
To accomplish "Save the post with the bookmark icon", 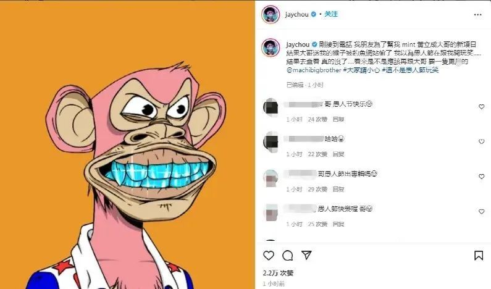I will pyautogui.click(x=479, y=256).
